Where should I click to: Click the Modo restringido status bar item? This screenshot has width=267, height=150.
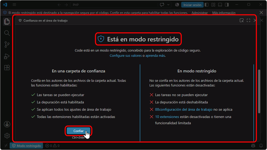[x=26, y=146]
